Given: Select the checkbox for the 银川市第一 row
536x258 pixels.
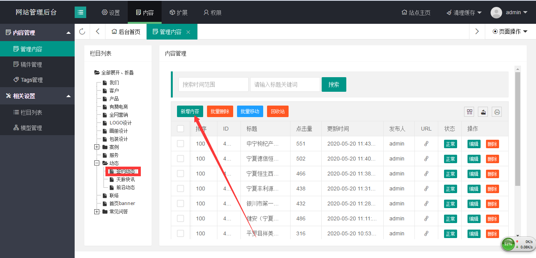Looking at the screenshot, I should (180, 203).
